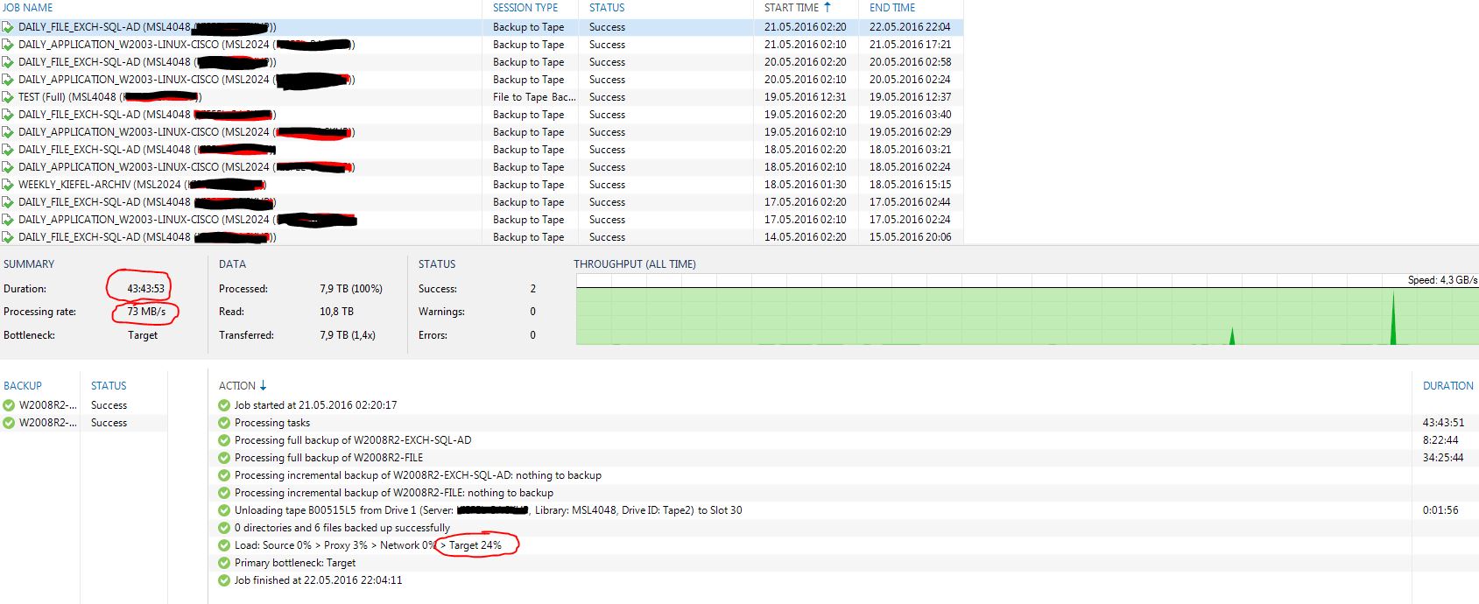Click check icon beside 'Load: Source 0%' line
This screenshot has height=604, width=1479.
tap(225, 545)
